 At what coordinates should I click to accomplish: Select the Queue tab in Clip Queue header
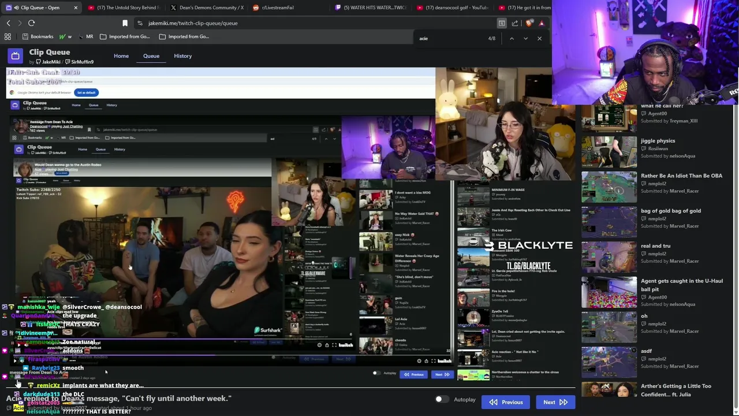151,56
